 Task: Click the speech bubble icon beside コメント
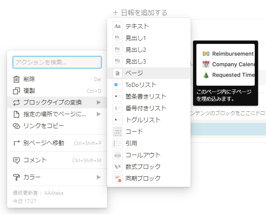[16, 160]
